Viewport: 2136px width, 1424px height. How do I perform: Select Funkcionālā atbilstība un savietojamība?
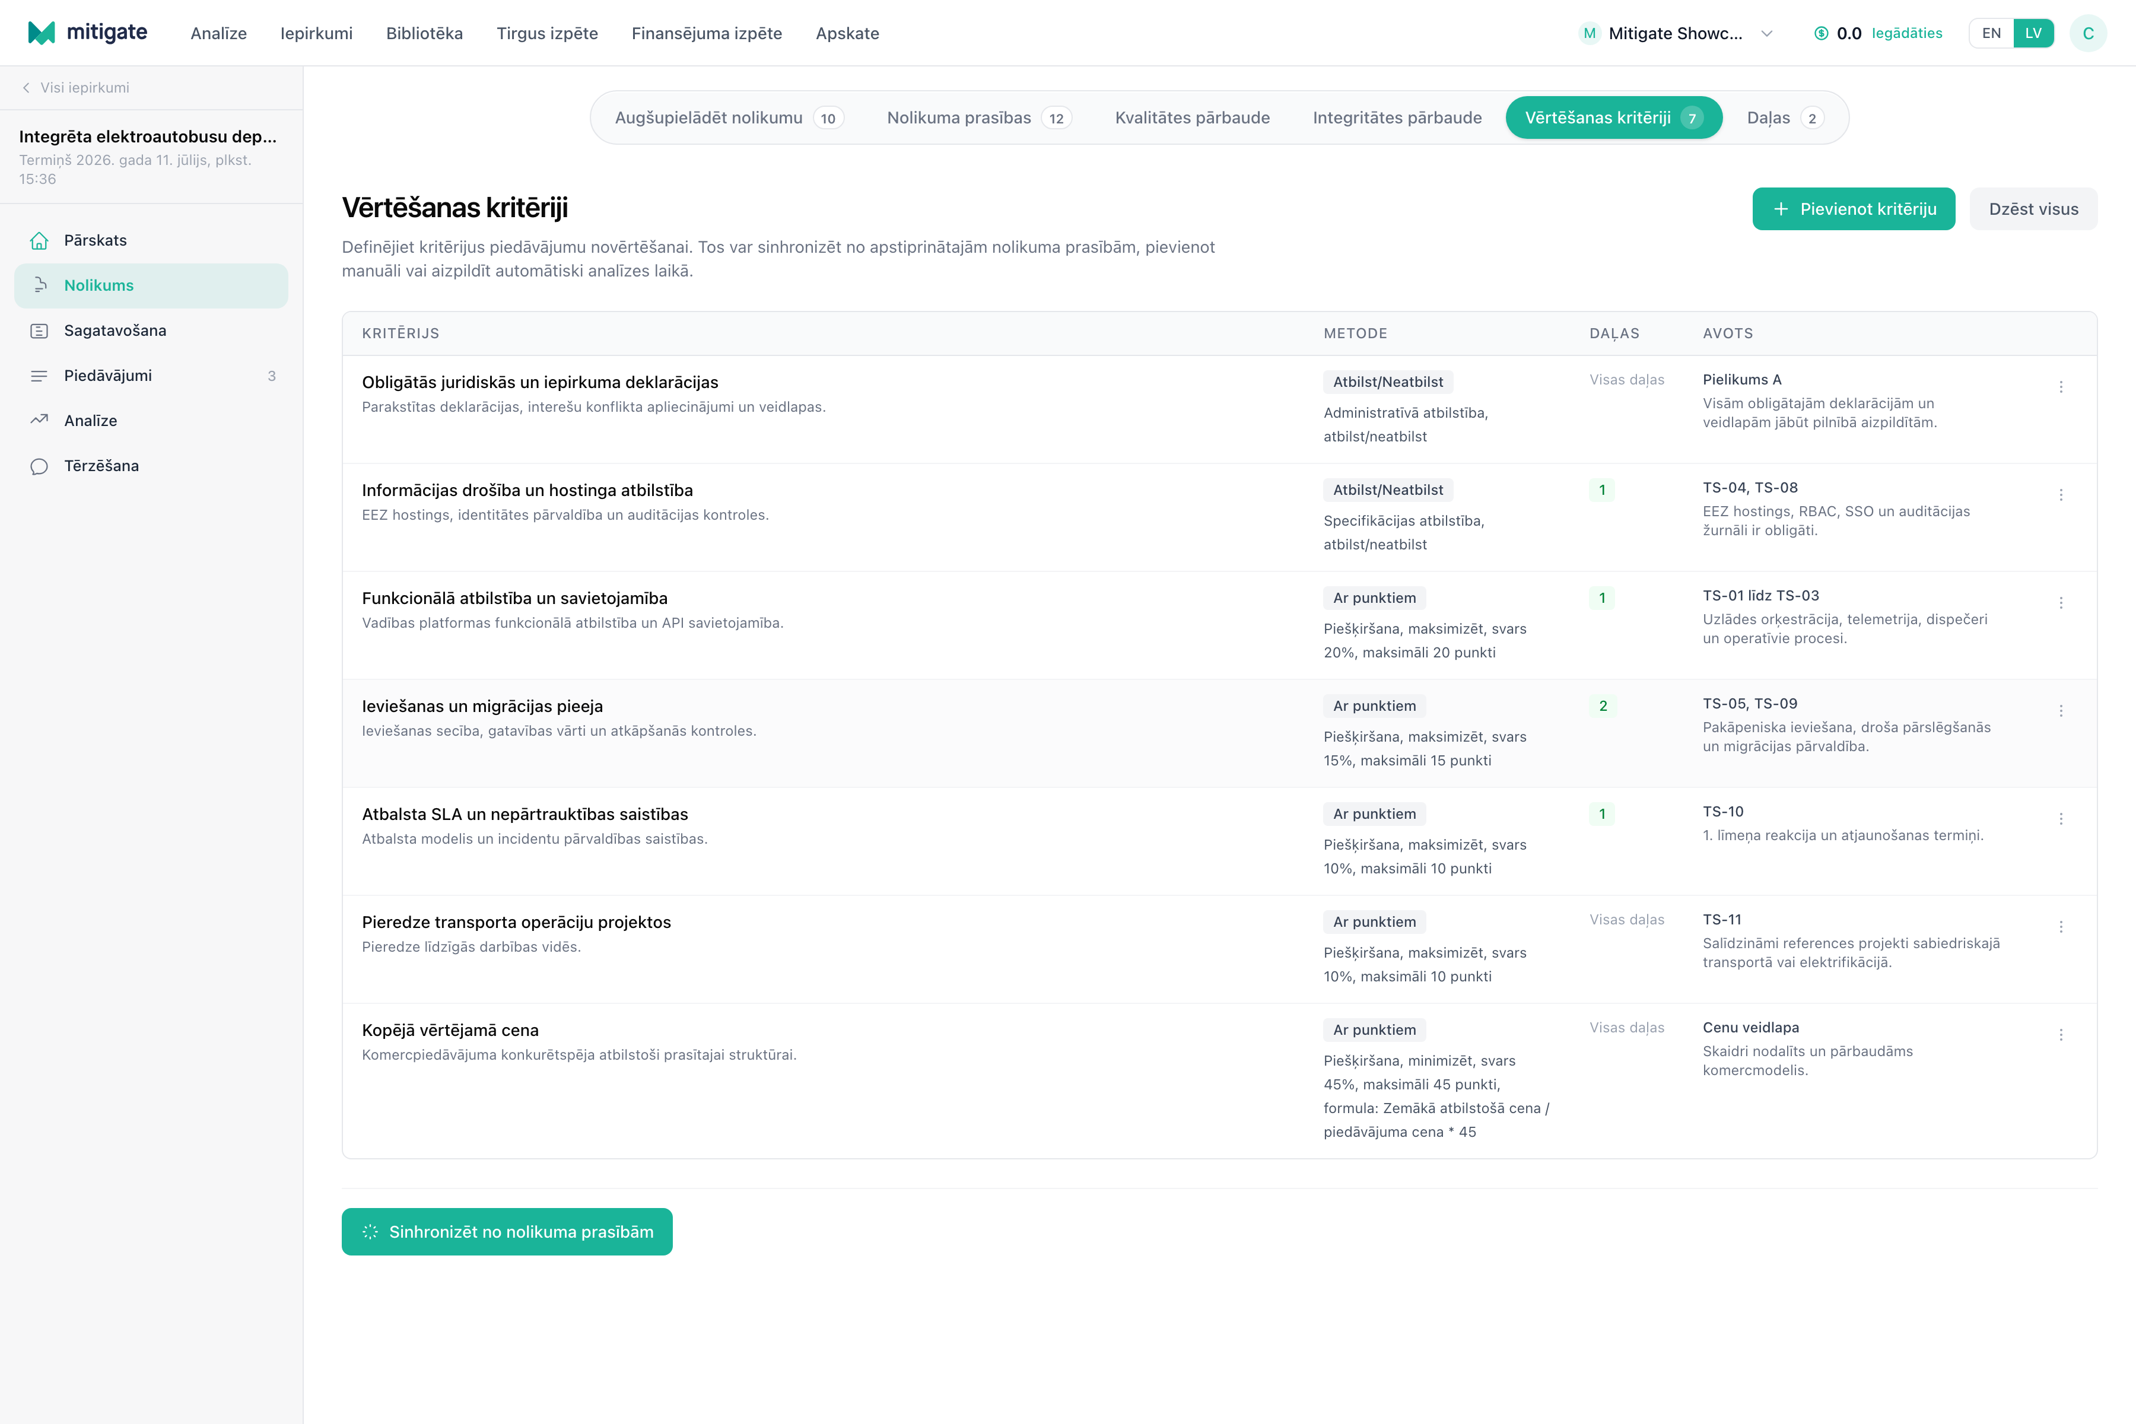pyautogui.click(x=514, y=599)
